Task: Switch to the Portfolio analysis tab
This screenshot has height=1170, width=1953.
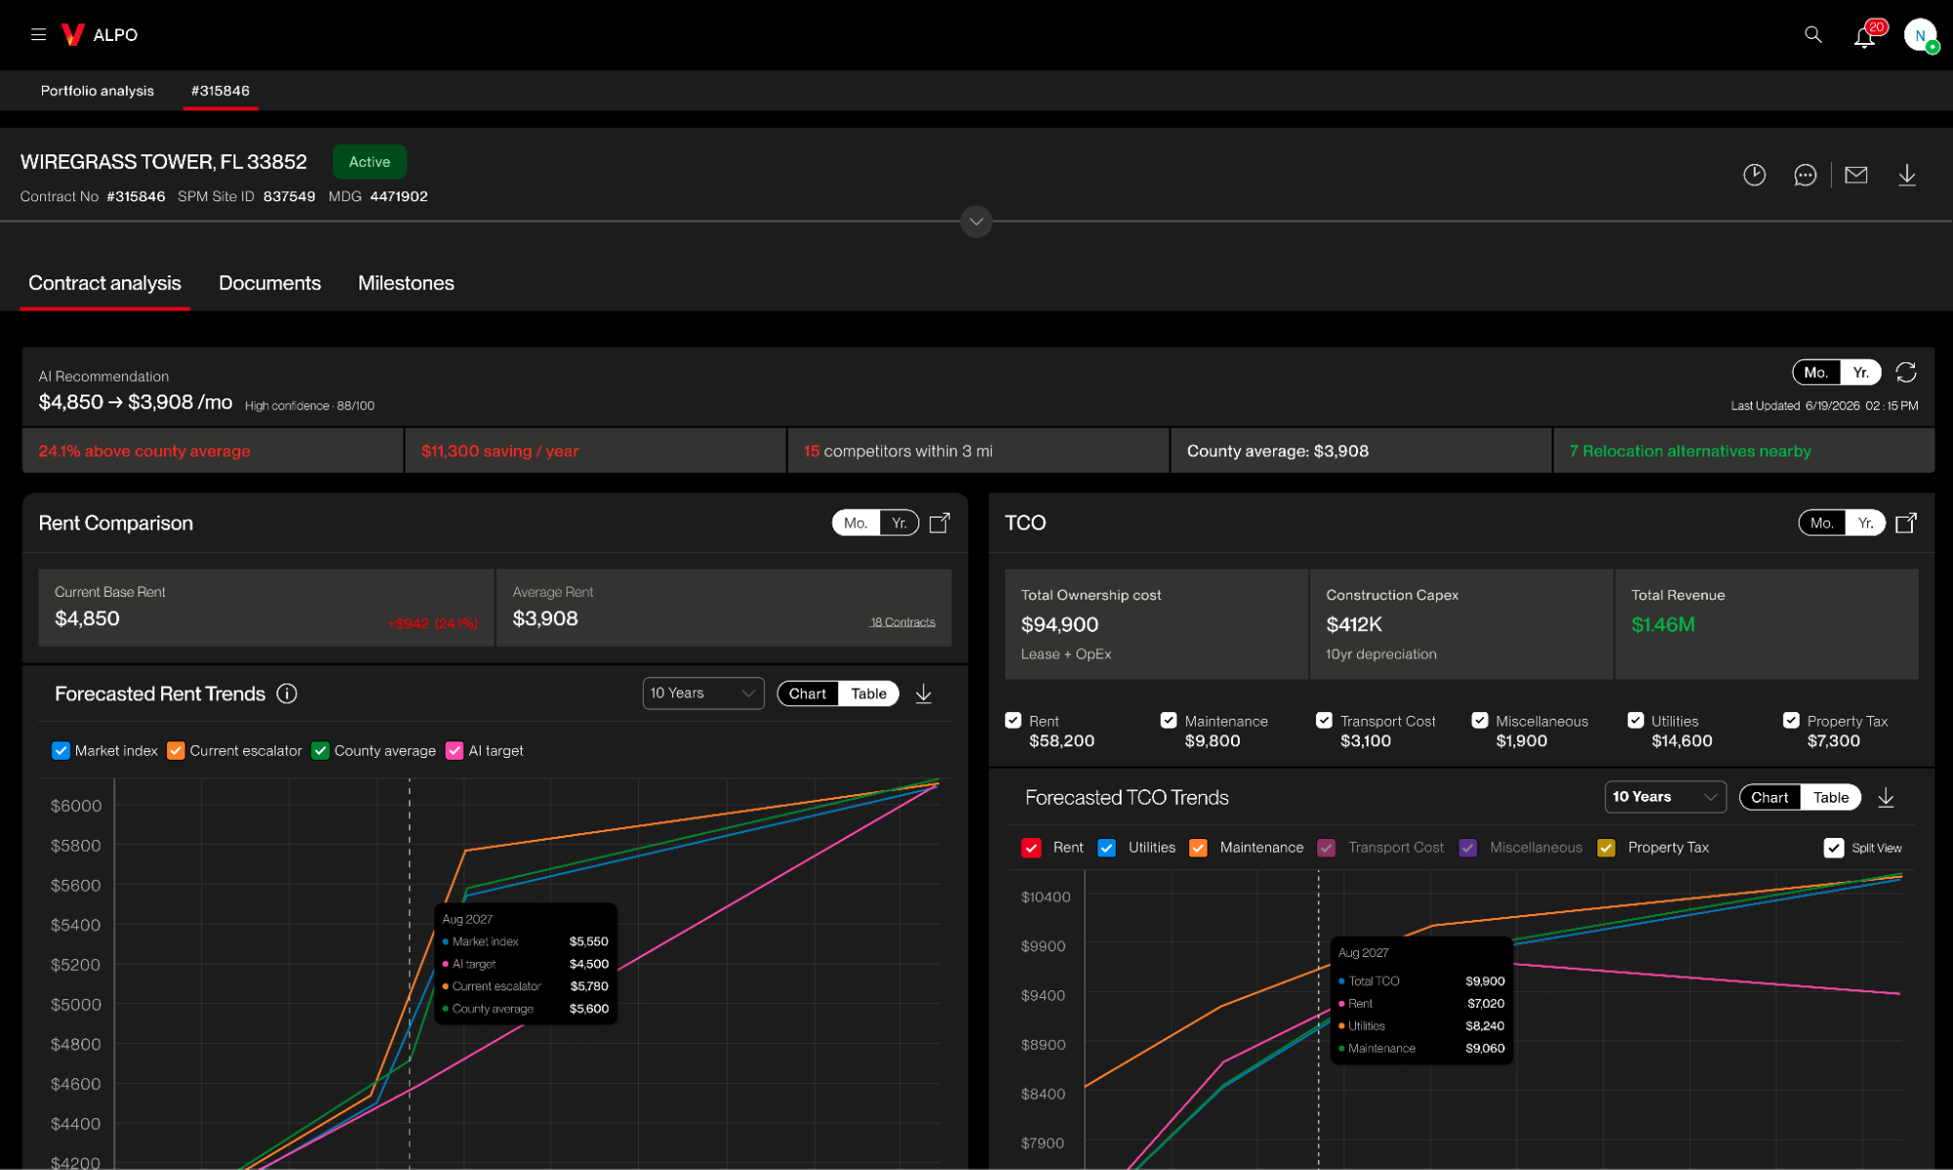Action: (x=97, y=90)
